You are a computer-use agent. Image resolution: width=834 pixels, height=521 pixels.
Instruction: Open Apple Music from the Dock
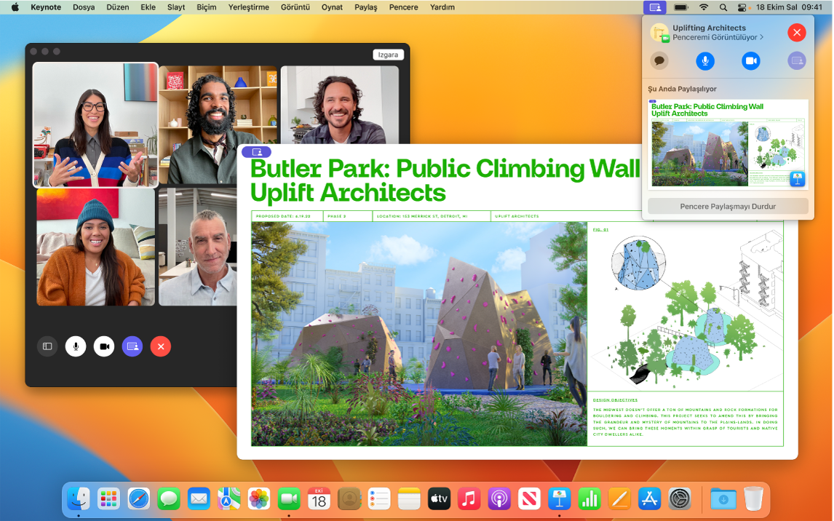click(x=469, y=499)
